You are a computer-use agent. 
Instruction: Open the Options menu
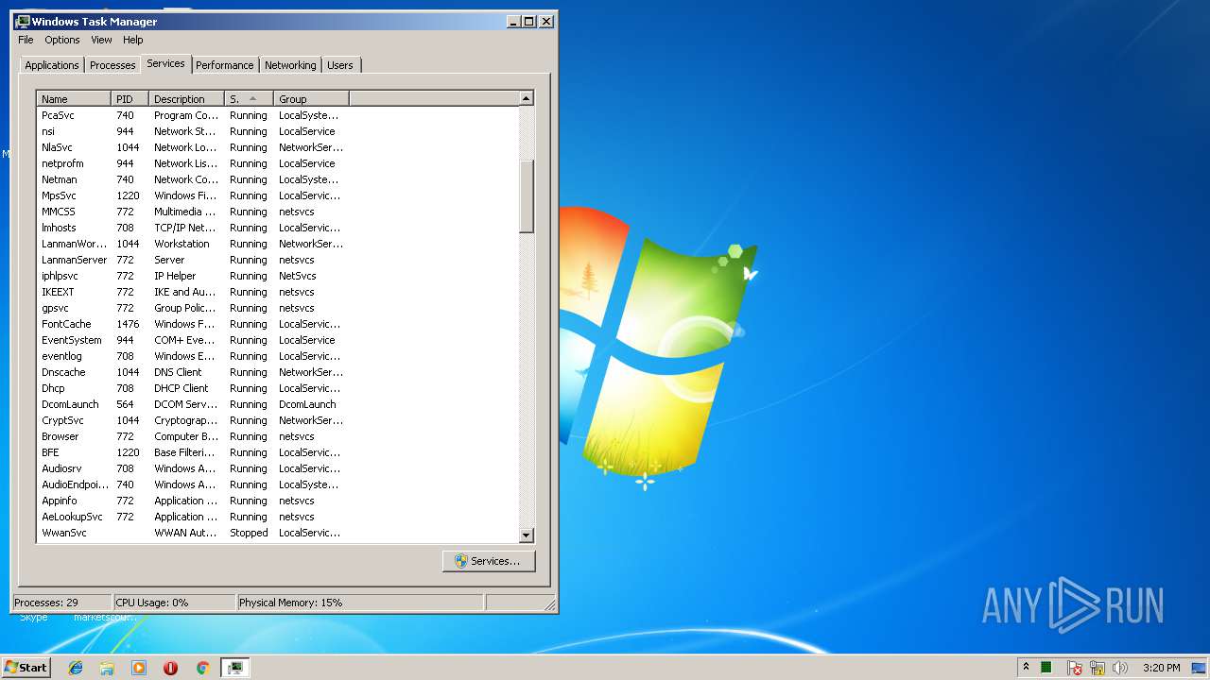[62, 40]
